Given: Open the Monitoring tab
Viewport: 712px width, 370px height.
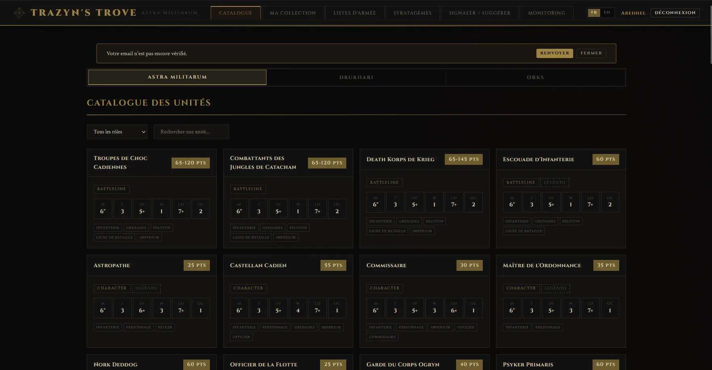Looking at the screenshot, I should (x=547, y=13).
